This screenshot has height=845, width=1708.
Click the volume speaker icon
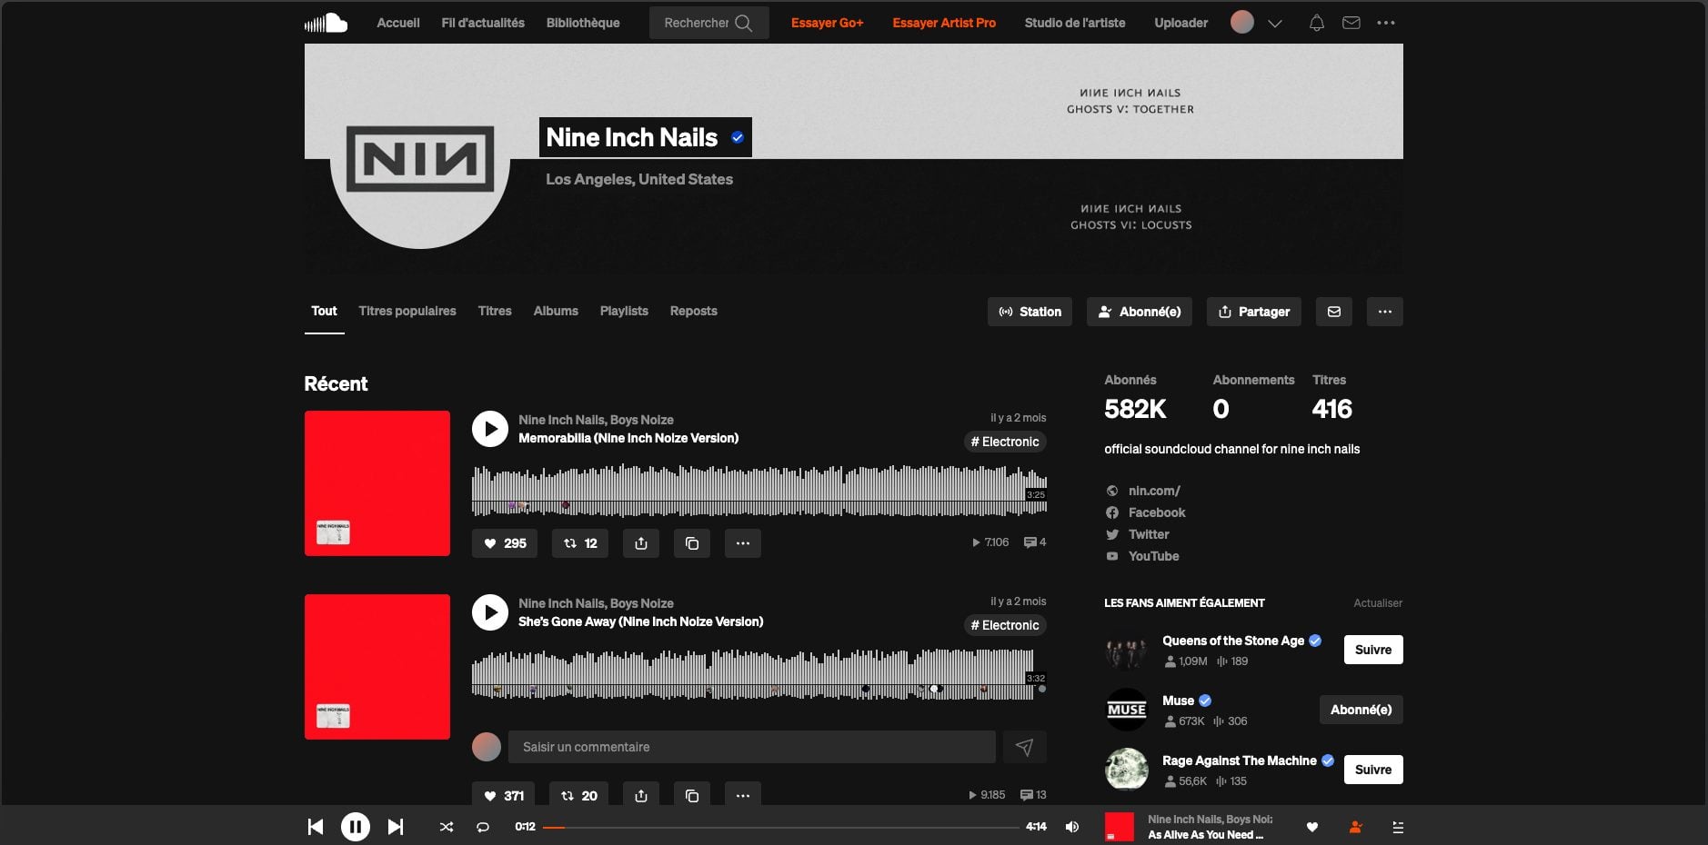coord(1072,827)
